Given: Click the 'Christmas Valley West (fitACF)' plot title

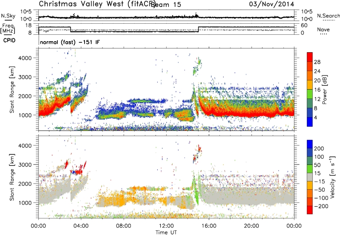Looking at the screenshot, I should click(x=97, y=4).
